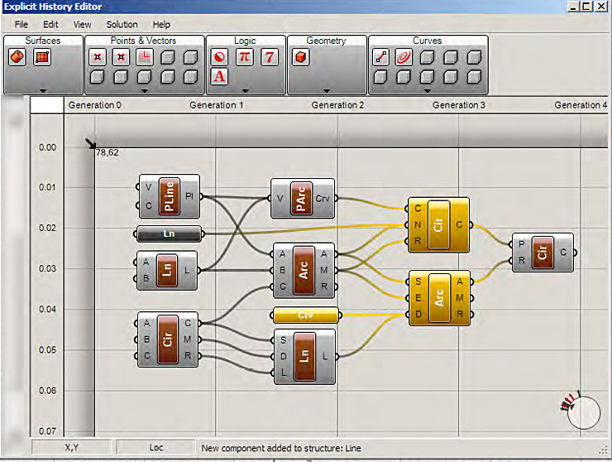Click the Loc status bar button

click(x=155, y=447)
